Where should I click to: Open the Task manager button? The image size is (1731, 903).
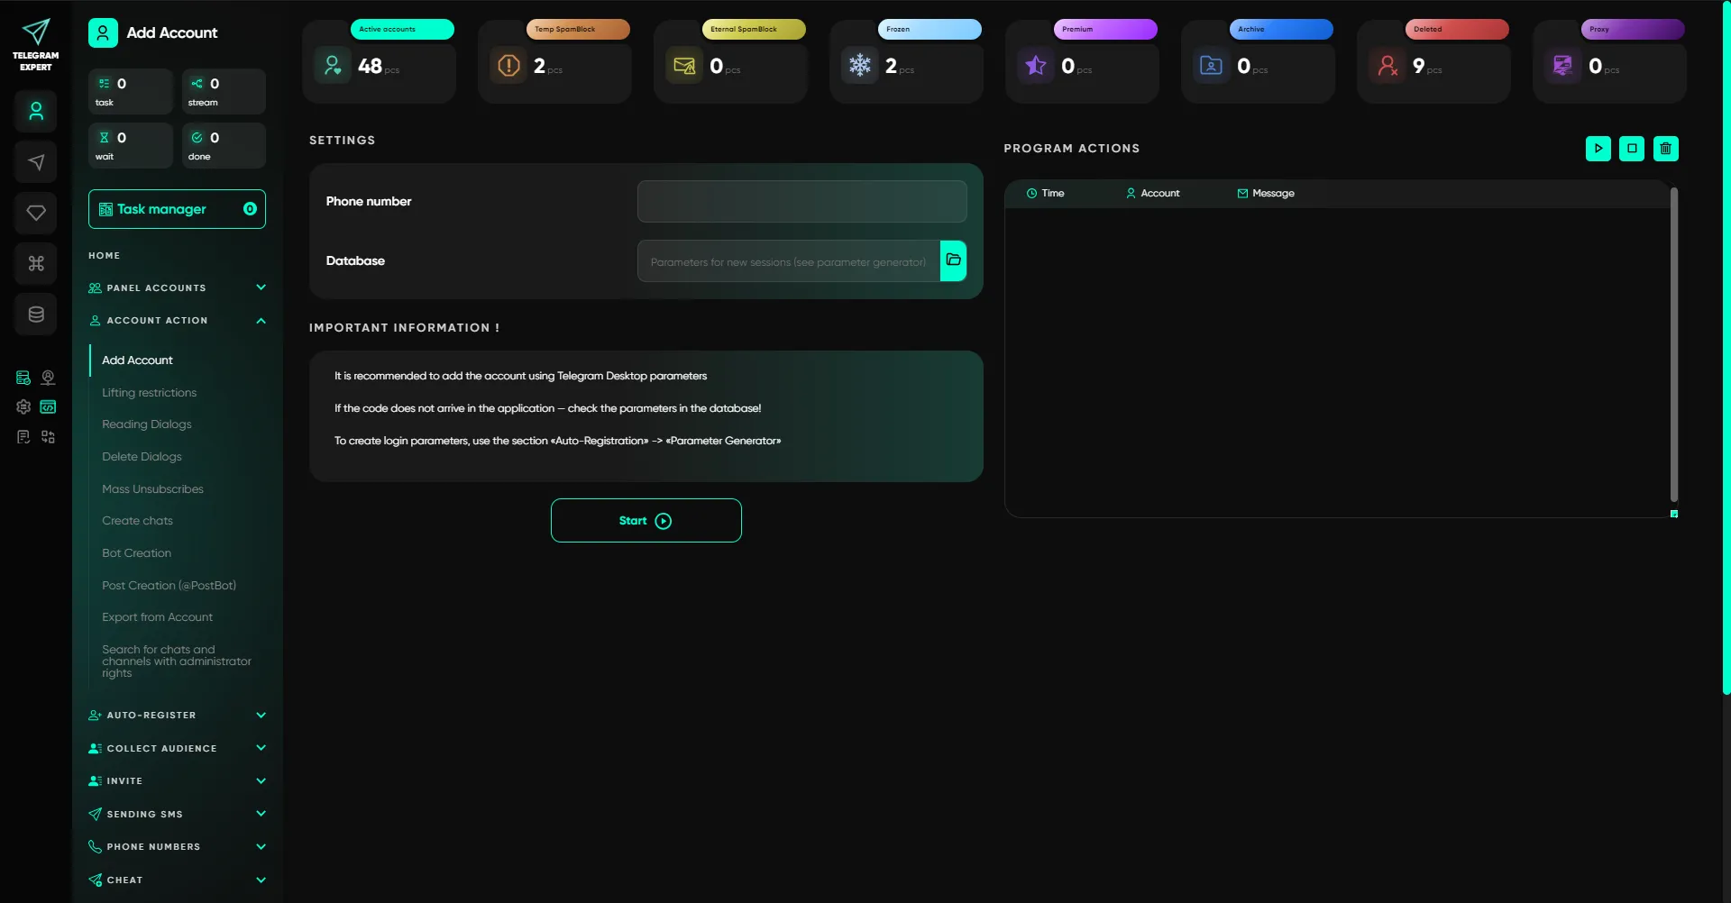(x=177, y=209)
